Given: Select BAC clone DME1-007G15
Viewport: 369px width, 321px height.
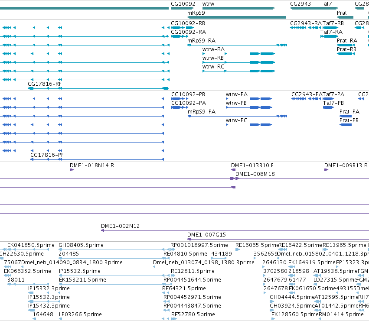Looking at the screenshot, I should pyautogui.click(x=206, y=235).
